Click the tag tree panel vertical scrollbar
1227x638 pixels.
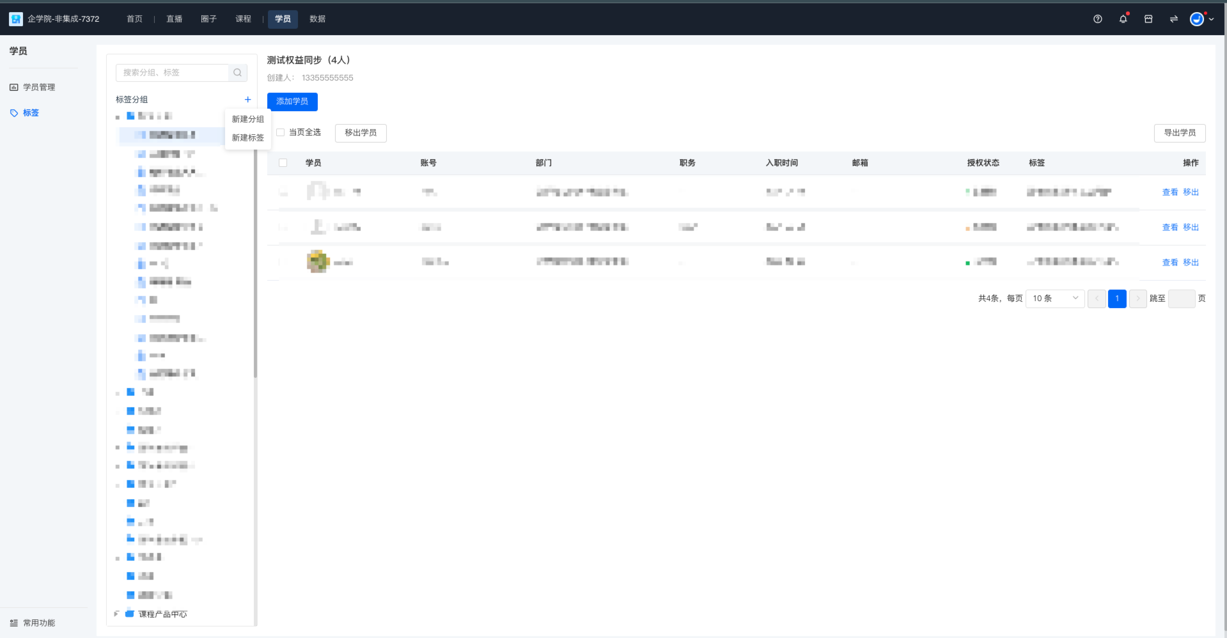tap(255, 256)
